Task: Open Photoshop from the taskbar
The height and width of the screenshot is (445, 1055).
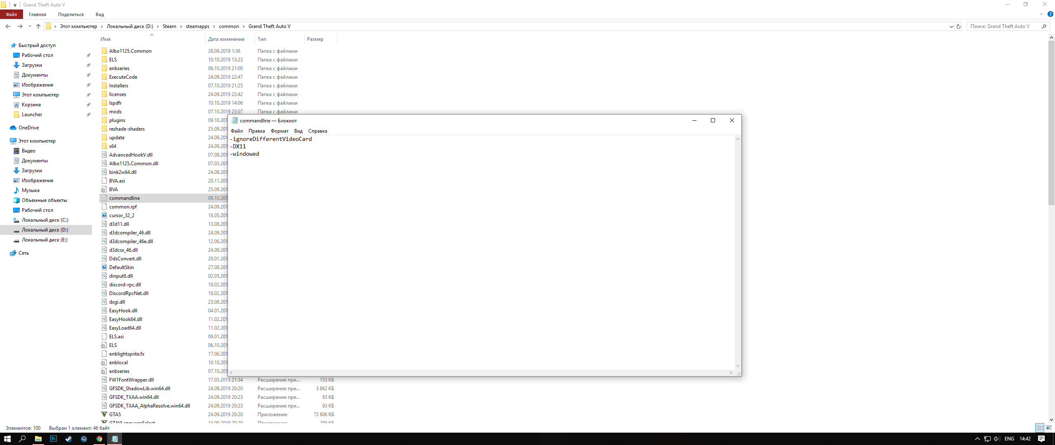Action: (53, 439)
